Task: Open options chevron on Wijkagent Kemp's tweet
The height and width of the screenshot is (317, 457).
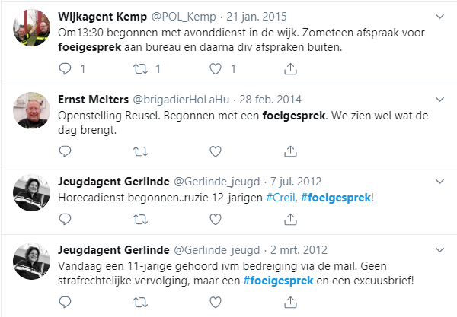Action: click(439, 17)
